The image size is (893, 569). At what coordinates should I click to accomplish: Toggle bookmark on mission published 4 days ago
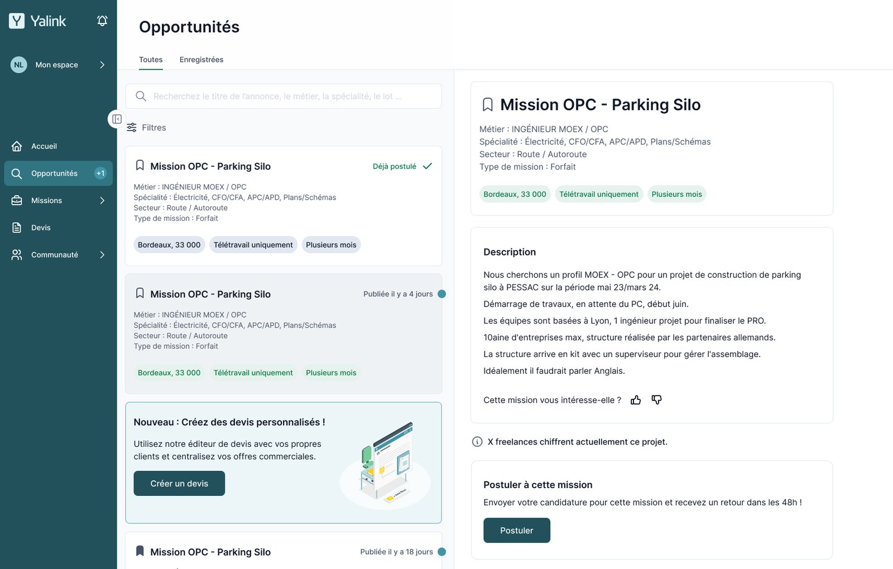point(140,293)
